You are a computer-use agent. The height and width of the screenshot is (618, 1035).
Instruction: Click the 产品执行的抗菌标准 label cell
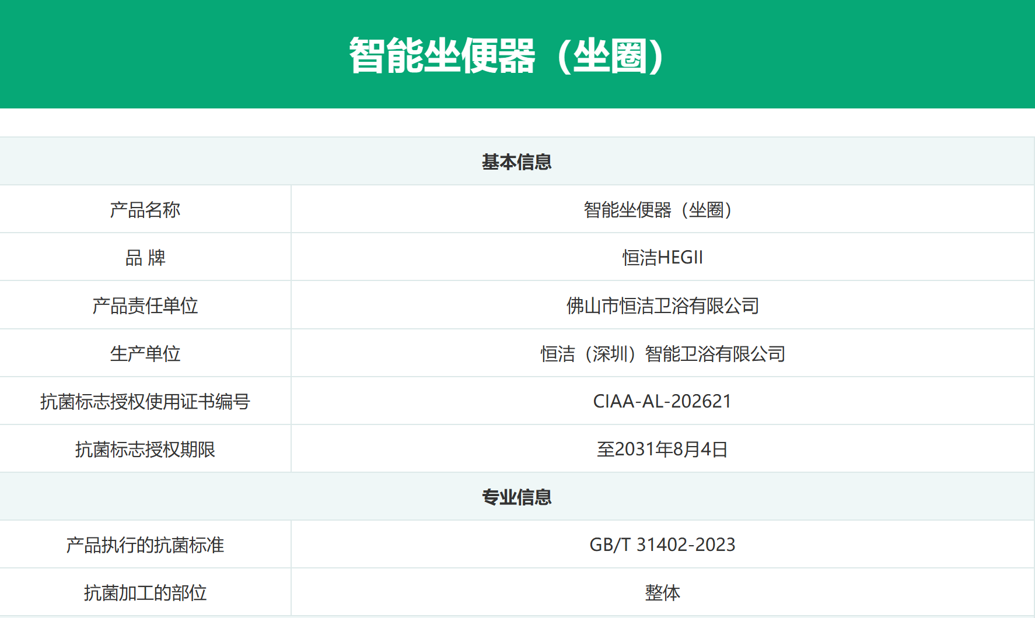coord(145,545)
